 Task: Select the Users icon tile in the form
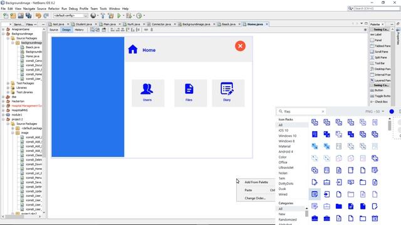pos(148,93)
